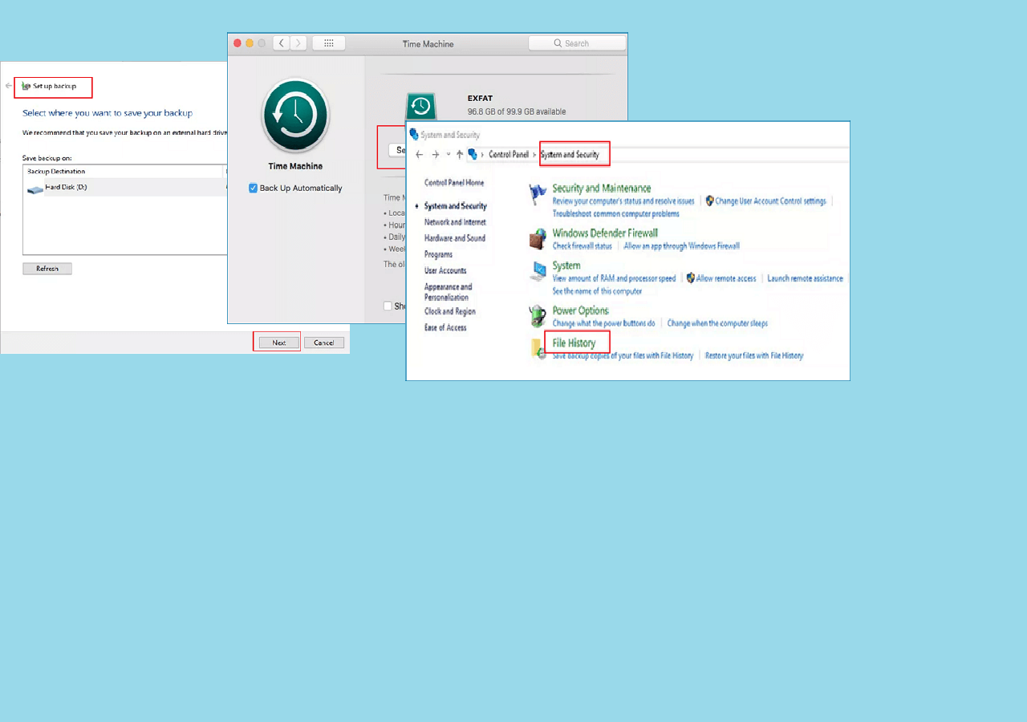Go forward using Time Machine's right chevron

tap(298, 43)
